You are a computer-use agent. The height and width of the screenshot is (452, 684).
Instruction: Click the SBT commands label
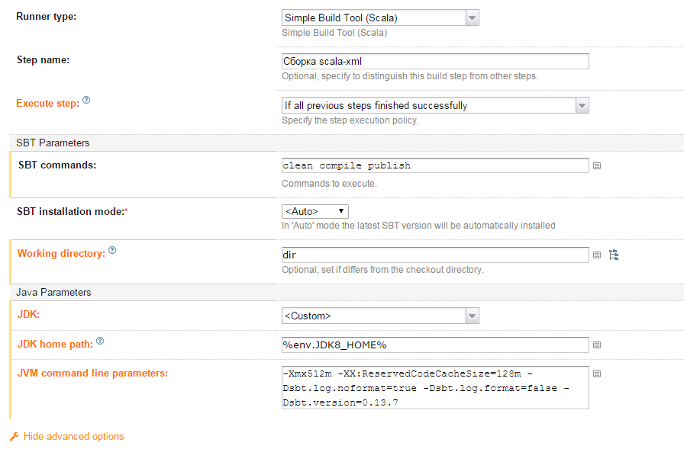57,165
